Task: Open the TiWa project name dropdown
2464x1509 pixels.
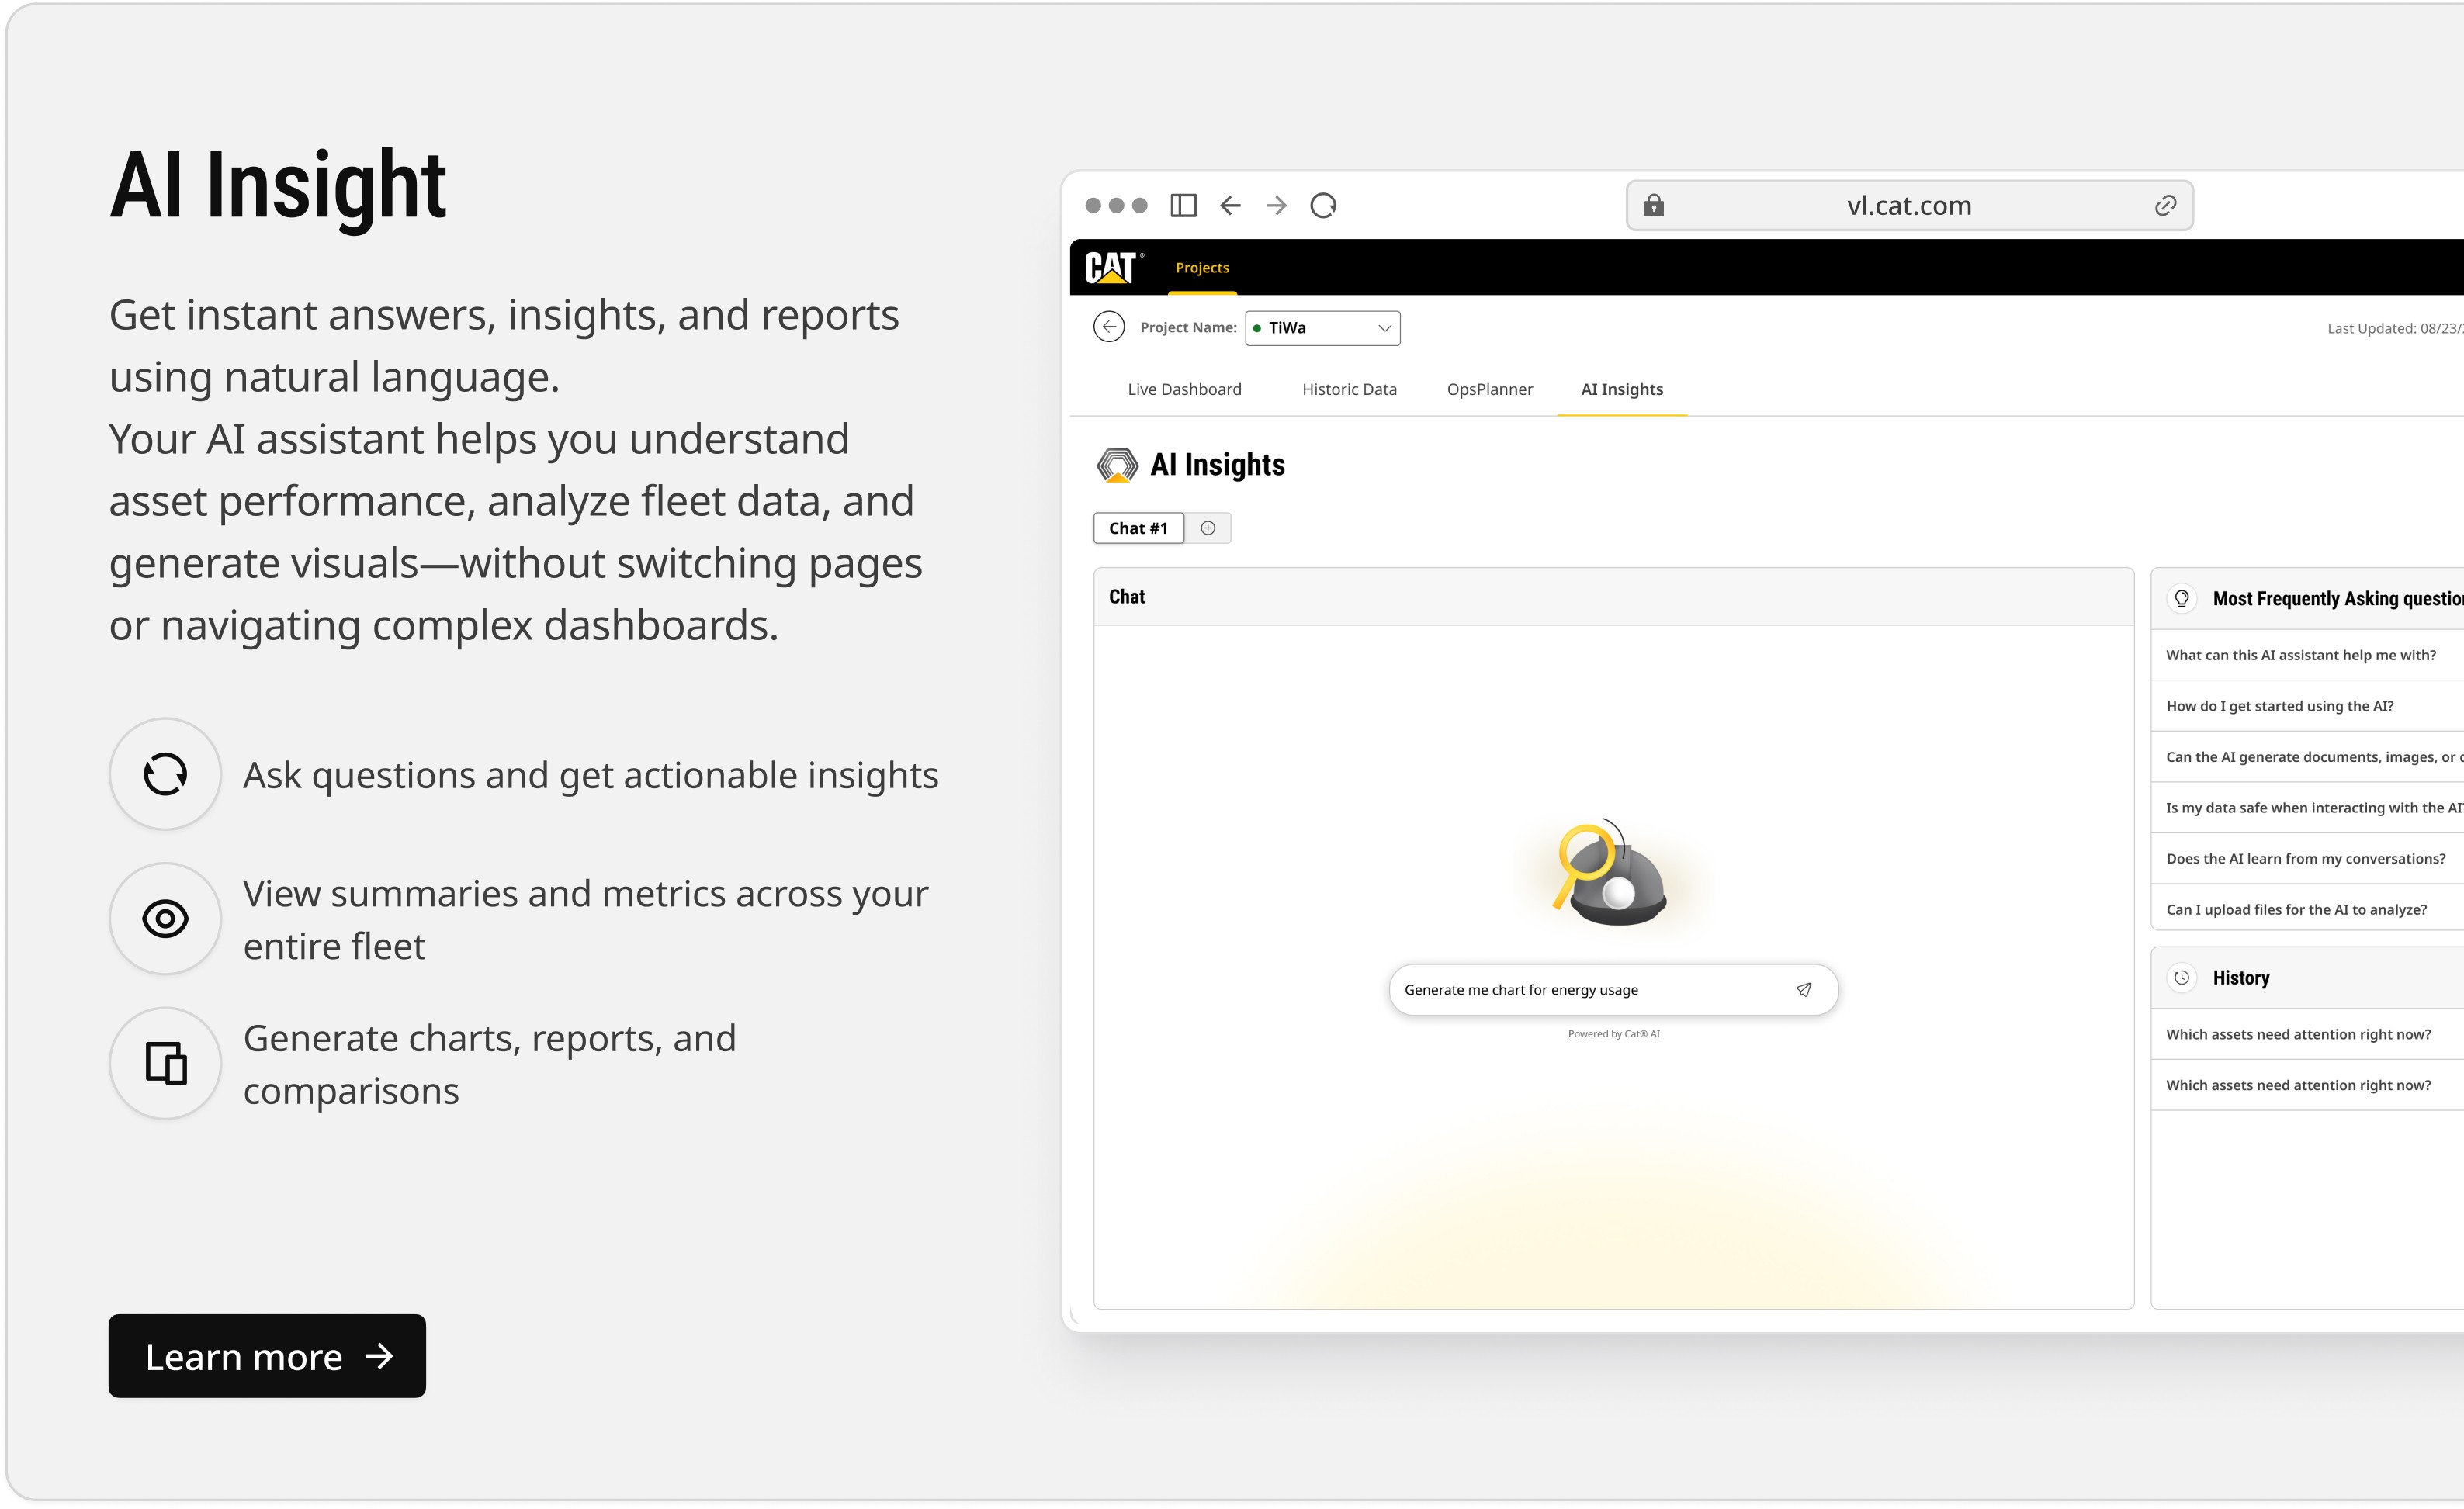Action: pyautogui.click(x=1322, y=328)
